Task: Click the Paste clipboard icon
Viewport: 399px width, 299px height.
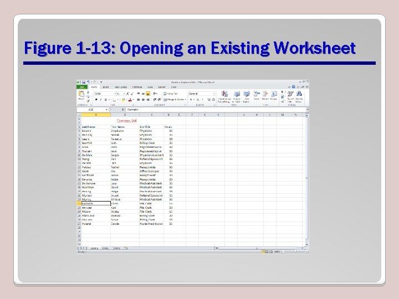Action: coord(81,94)
